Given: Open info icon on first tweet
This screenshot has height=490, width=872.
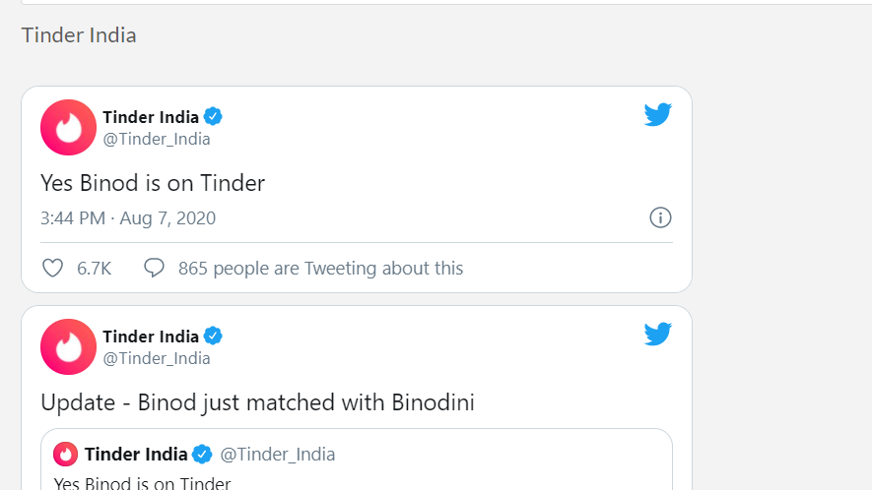Looking at the screenshot, I should [660, 217].
